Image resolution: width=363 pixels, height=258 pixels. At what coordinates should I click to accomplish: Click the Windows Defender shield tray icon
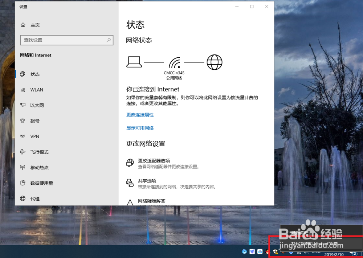pos(275,251)
